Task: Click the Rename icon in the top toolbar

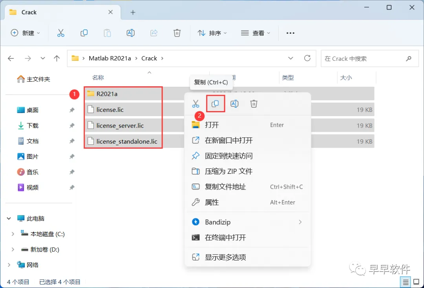Action: coord(131,33)
